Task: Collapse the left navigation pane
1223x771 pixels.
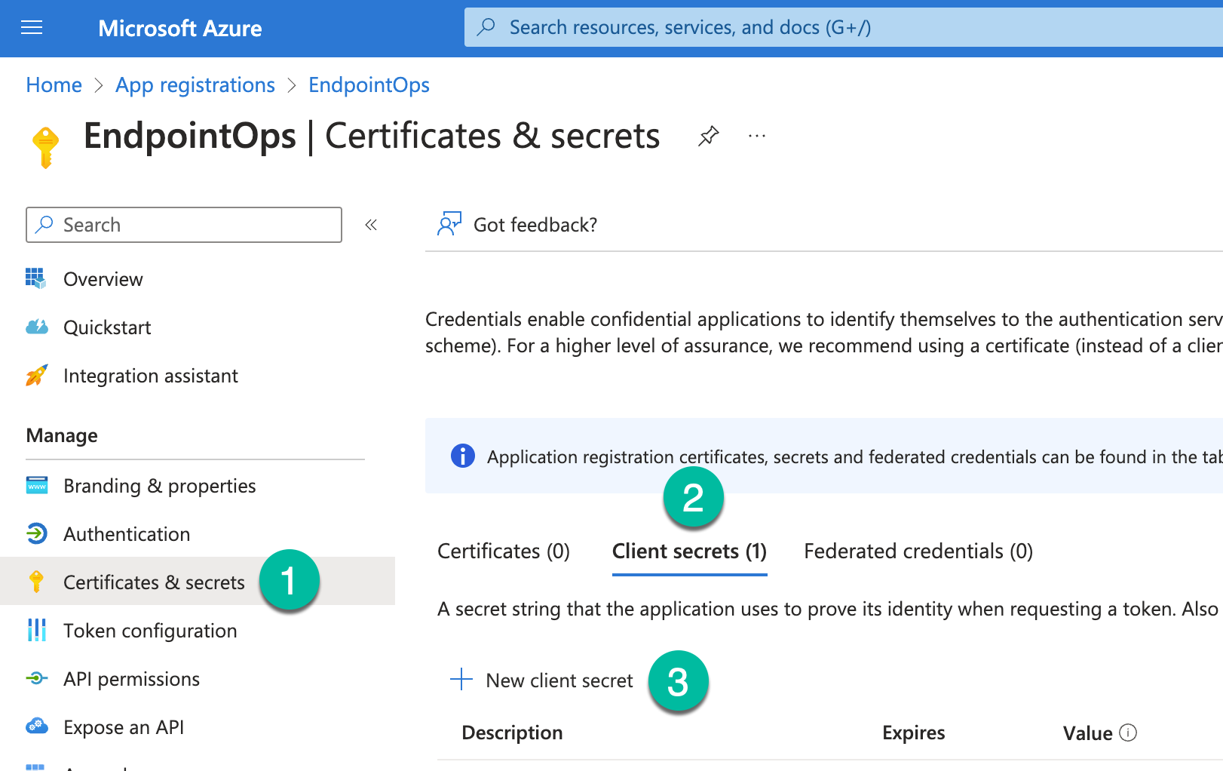Action: pyautogui.click(x=371, y=225)
